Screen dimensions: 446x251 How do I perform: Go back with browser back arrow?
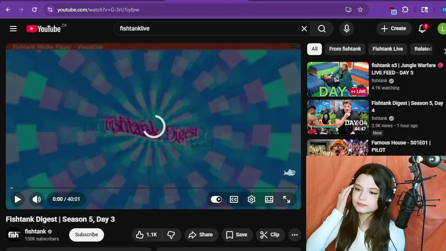pyautogui.click(x=8, y=10)
